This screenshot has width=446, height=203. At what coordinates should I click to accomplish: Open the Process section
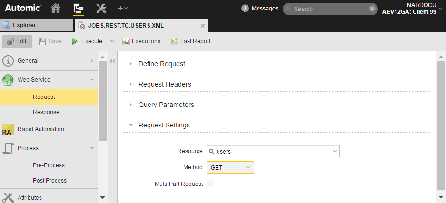(49, 148)
